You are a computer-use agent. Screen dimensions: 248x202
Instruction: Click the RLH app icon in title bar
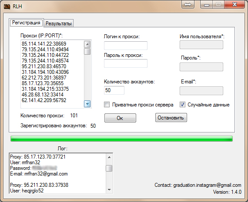pyautogui.click(x=7, y=7)
